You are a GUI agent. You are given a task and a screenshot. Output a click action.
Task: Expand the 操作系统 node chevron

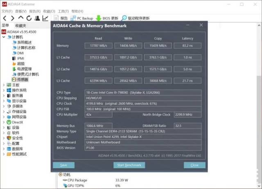click(4, 90)
